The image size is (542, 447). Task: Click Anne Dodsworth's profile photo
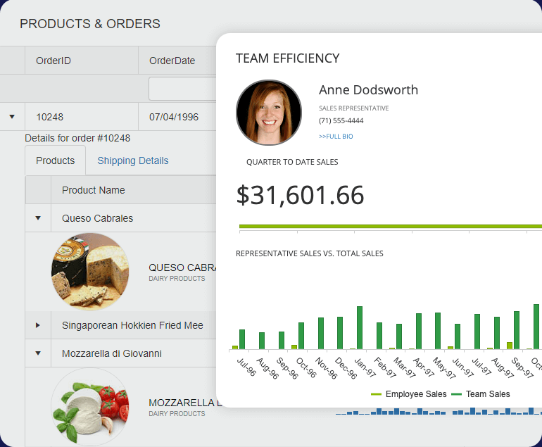(x=269, y=113)
